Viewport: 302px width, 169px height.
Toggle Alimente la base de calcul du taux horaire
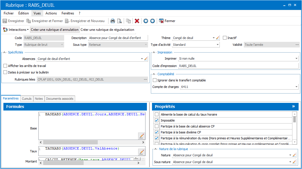coord(157,114)
